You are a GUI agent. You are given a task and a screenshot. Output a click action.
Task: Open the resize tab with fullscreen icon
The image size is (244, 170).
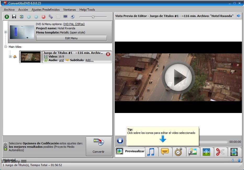tap(206, 152)
